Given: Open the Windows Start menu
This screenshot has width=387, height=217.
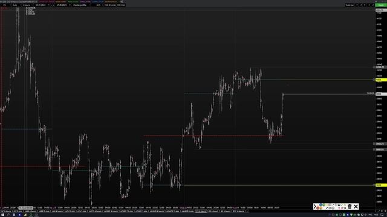Looking at the screenshot, I should [2, 215].
